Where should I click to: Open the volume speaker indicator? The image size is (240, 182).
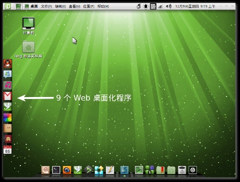[x=168, y=6]
